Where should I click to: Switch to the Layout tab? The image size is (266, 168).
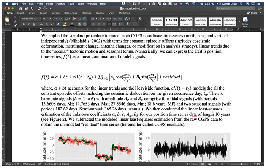(55, 13)
